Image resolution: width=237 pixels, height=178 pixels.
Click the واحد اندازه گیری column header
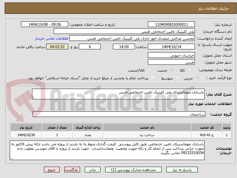tap(88, 127)
